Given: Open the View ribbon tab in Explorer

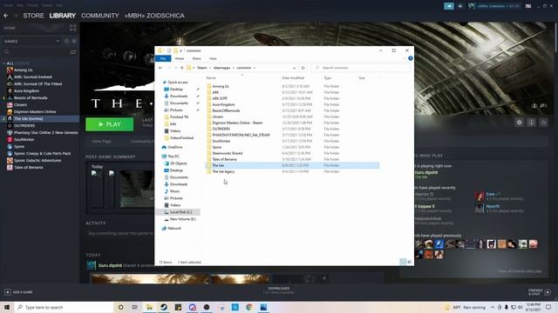Looking at the screenshot, I should point(213,58).
